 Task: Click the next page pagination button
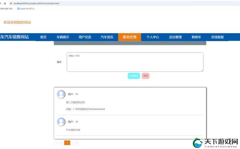pyautogui.click(x=75, y=143)
